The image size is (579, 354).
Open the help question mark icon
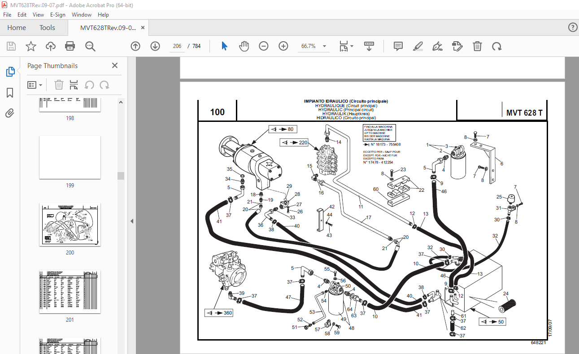tap(573, 27)
